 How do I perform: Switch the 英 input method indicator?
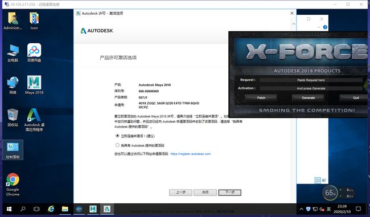click(328, 209)
